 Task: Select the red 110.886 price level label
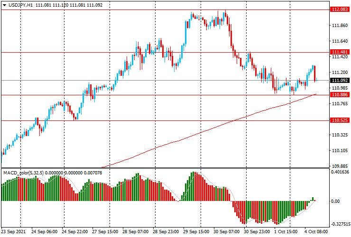point(340,95)
